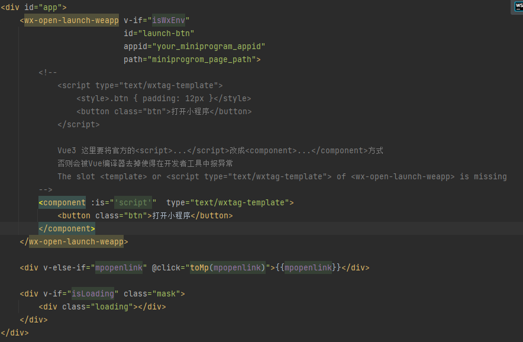Click the Vue3 这里要将官方的 comment line
The image size is (523, 342).
coord(220,150)
